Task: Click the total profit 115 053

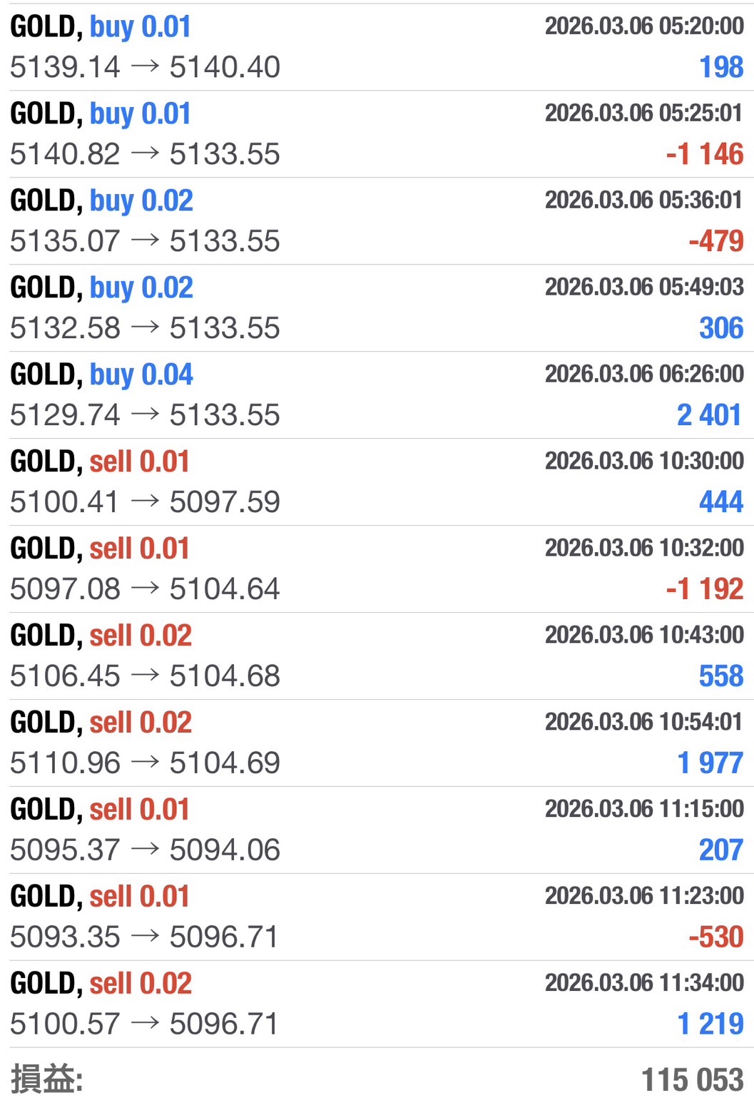Action: [x=692, y=1080]
